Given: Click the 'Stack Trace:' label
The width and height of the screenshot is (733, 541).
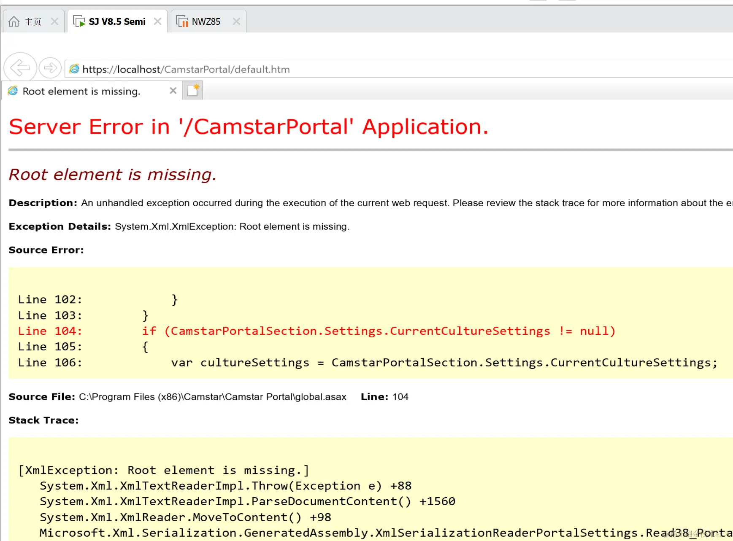Looking at the screenshot, I should (x=43, y=420).
